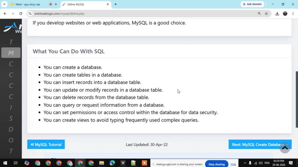Screen dimensions: 298x167
Task: Stop sharing the screen
Action: (217, 164)
